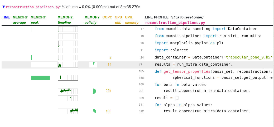
Task: Open memory timeline sparkline for line 188
Action: (68, 78)
